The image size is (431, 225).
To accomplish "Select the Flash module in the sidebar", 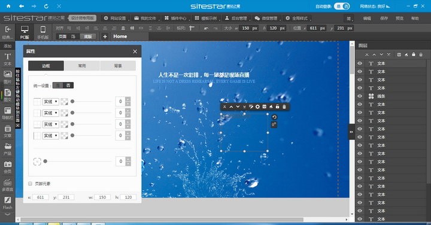I will [7, 203].
